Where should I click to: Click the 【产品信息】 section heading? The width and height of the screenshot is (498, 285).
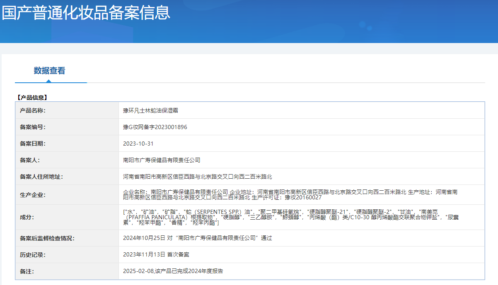click(33, 98)
